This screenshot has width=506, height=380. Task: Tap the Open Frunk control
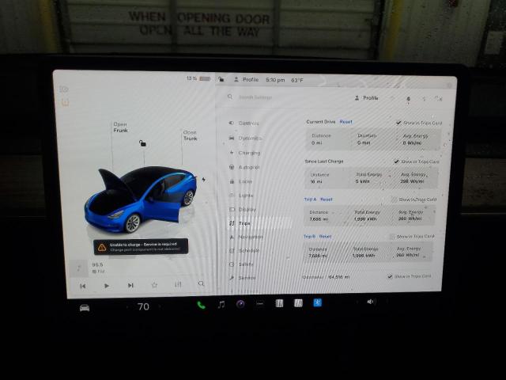[x=120, y=127]
